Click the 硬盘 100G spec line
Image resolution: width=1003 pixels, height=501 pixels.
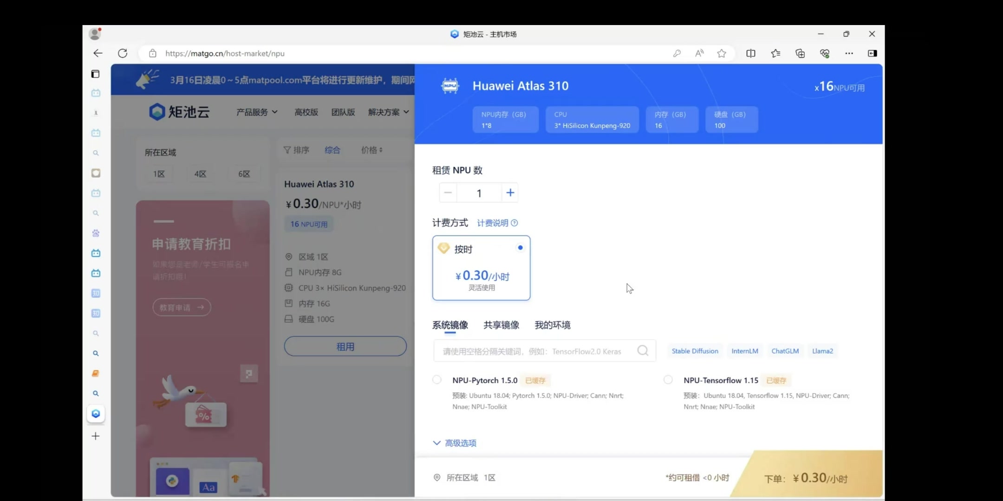309,319
